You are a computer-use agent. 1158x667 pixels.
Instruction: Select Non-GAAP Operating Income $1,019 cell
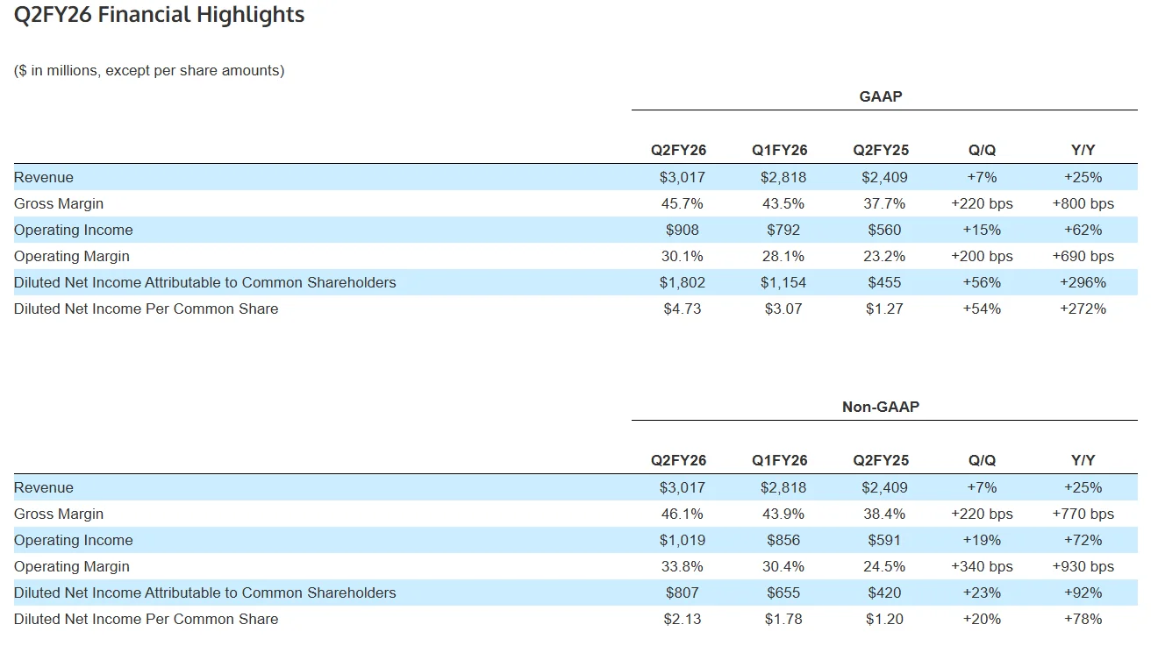point(682,540)
